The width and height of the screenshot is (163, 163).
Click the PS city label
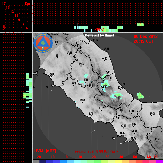[96, 40]
